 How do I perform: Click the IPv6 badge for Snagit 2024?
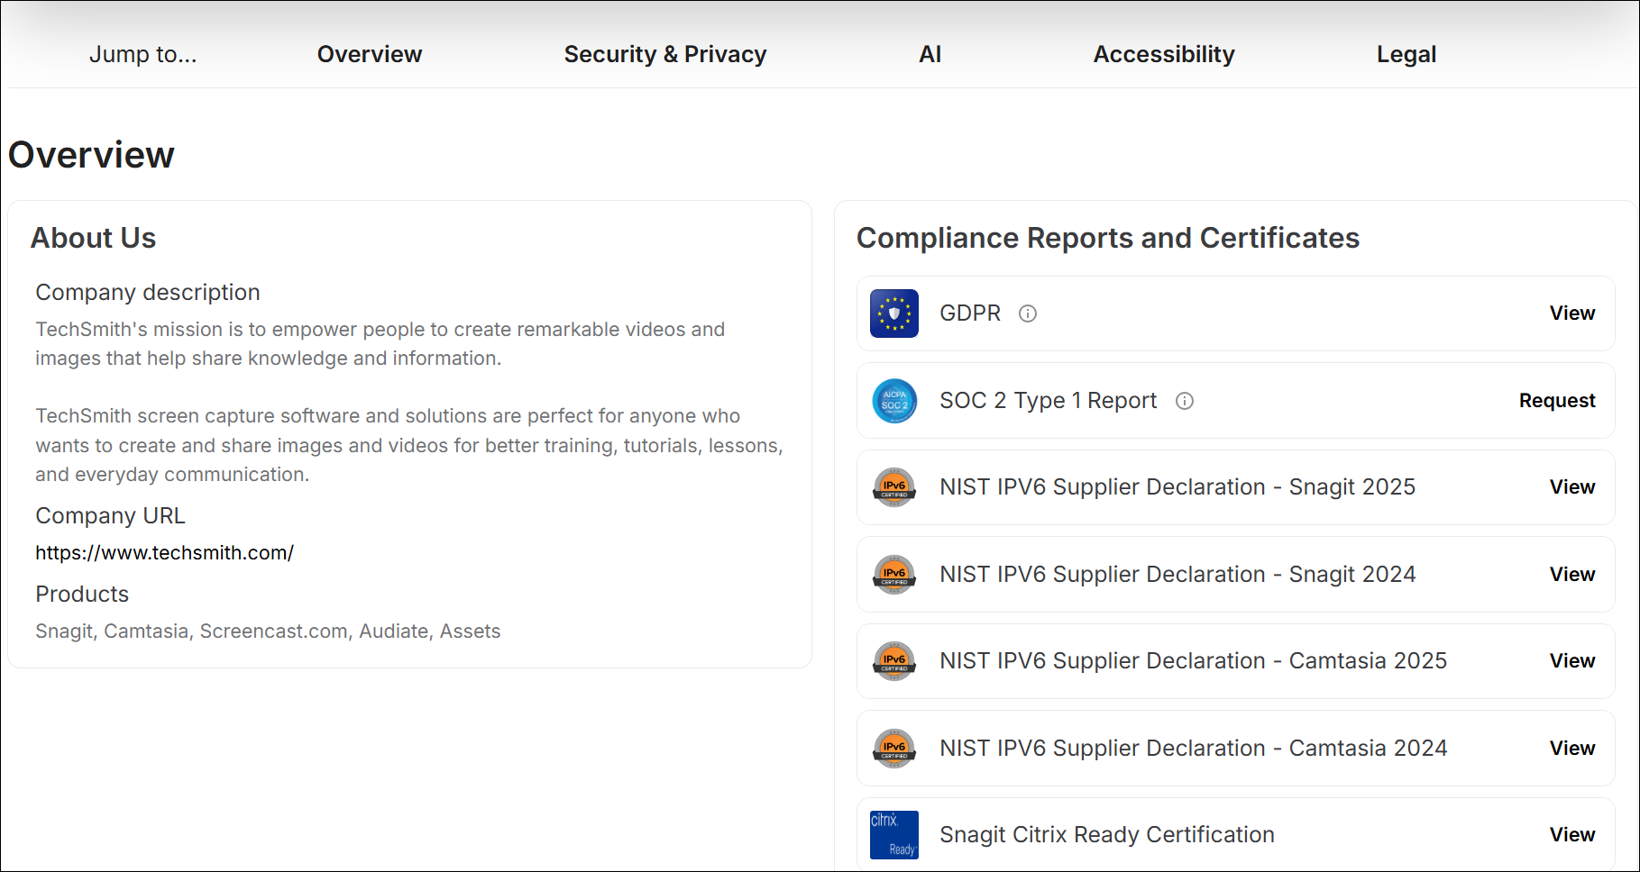(x=893, y=575)
